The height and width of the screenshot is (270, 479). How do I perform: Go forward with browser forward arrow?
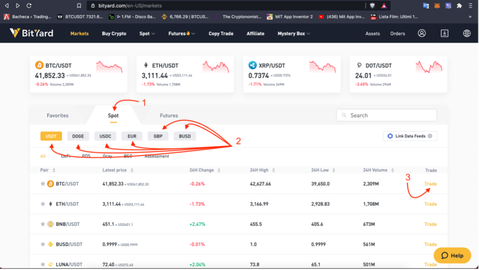(x=18, y=6)
